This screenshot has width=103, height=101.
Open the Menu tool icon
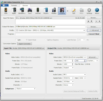pyautogui.click(x=81, y=11)
